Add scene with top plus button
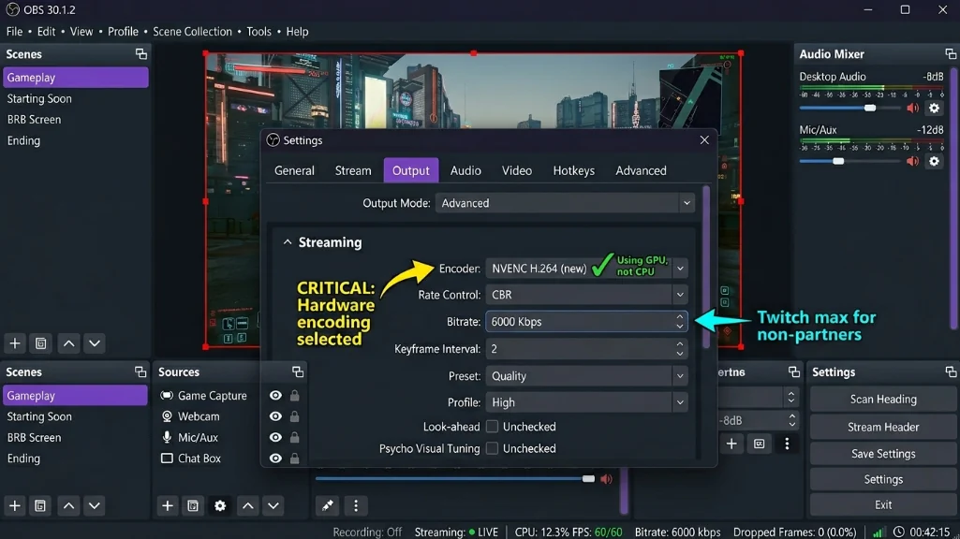The width and height of the screenshot is (960, 539). tap(15, 343)
